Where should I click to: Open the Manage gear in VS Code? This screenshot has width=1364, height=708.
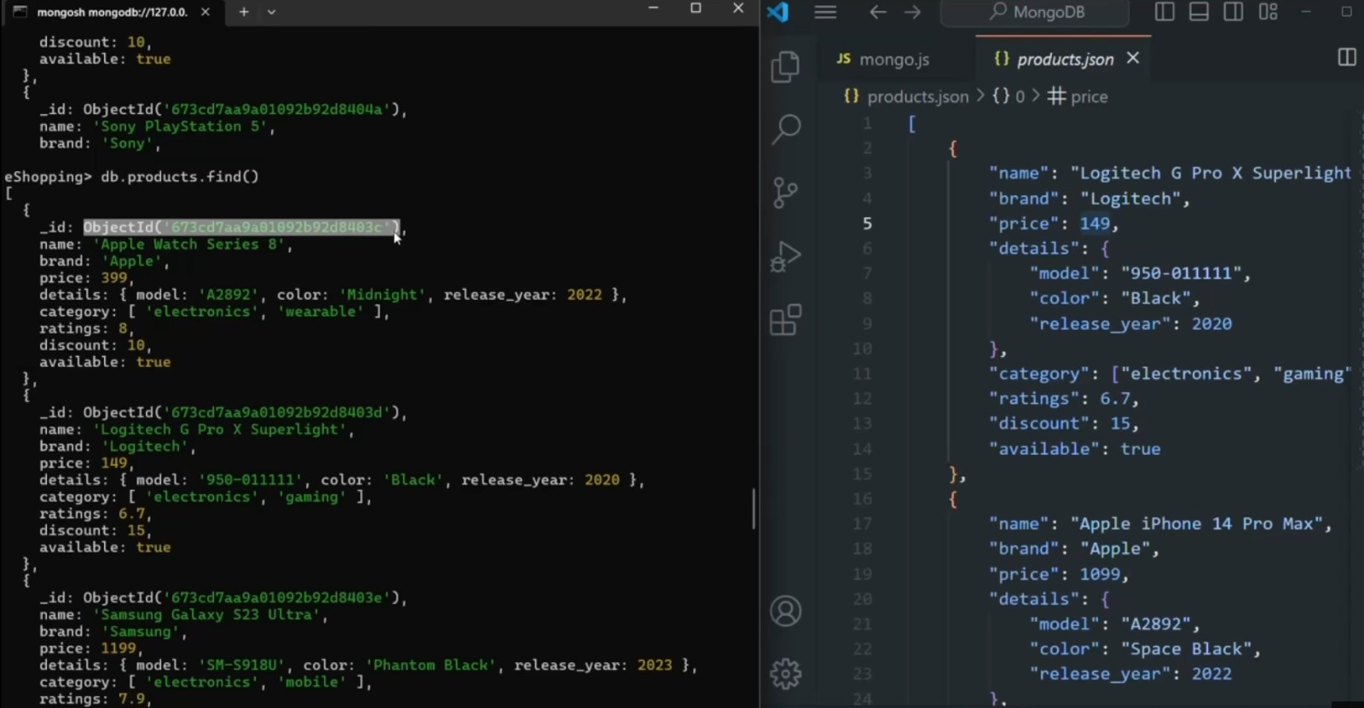click(785, 674)
